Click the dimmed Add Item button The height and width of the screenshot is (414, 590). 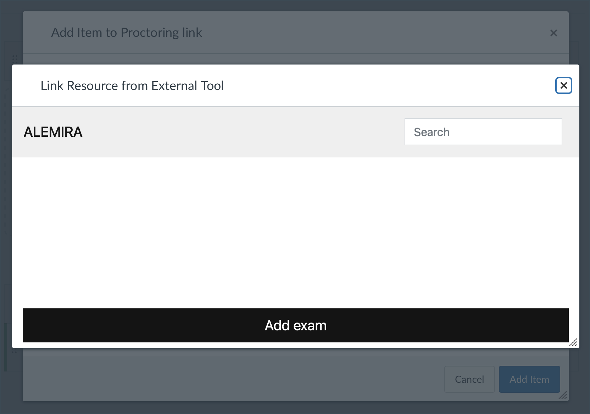click(529, 379)
